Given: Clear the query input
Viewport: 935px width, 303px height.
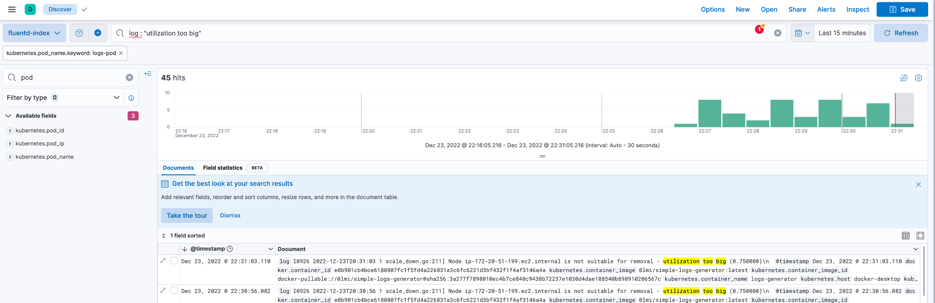Looking at the screenshot, I should point(778,33).
